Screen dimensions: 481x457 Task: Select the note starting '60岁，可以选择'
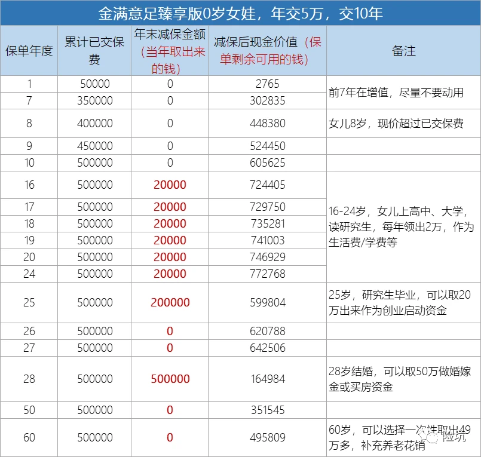click(x=399, y=438)
